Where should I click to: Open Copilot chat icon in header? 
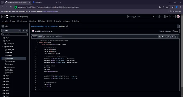tap(153, 17)
